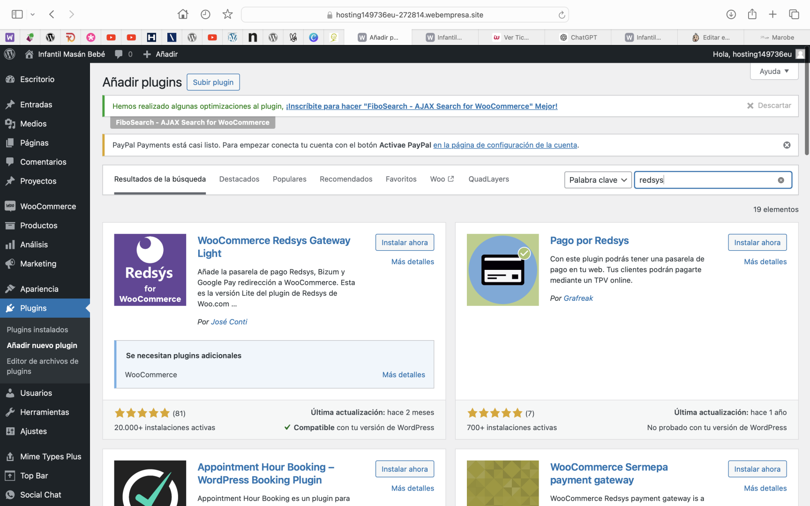Install Pago por Redsys now
The height and width of the screenshot is (506, 810).
(x=757, y=243)
